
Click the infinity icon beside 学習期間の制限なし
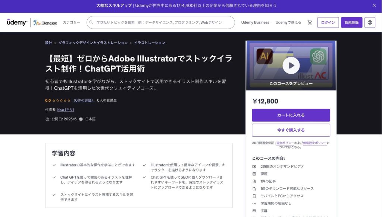pyautogui.click(x=254, y=203)
